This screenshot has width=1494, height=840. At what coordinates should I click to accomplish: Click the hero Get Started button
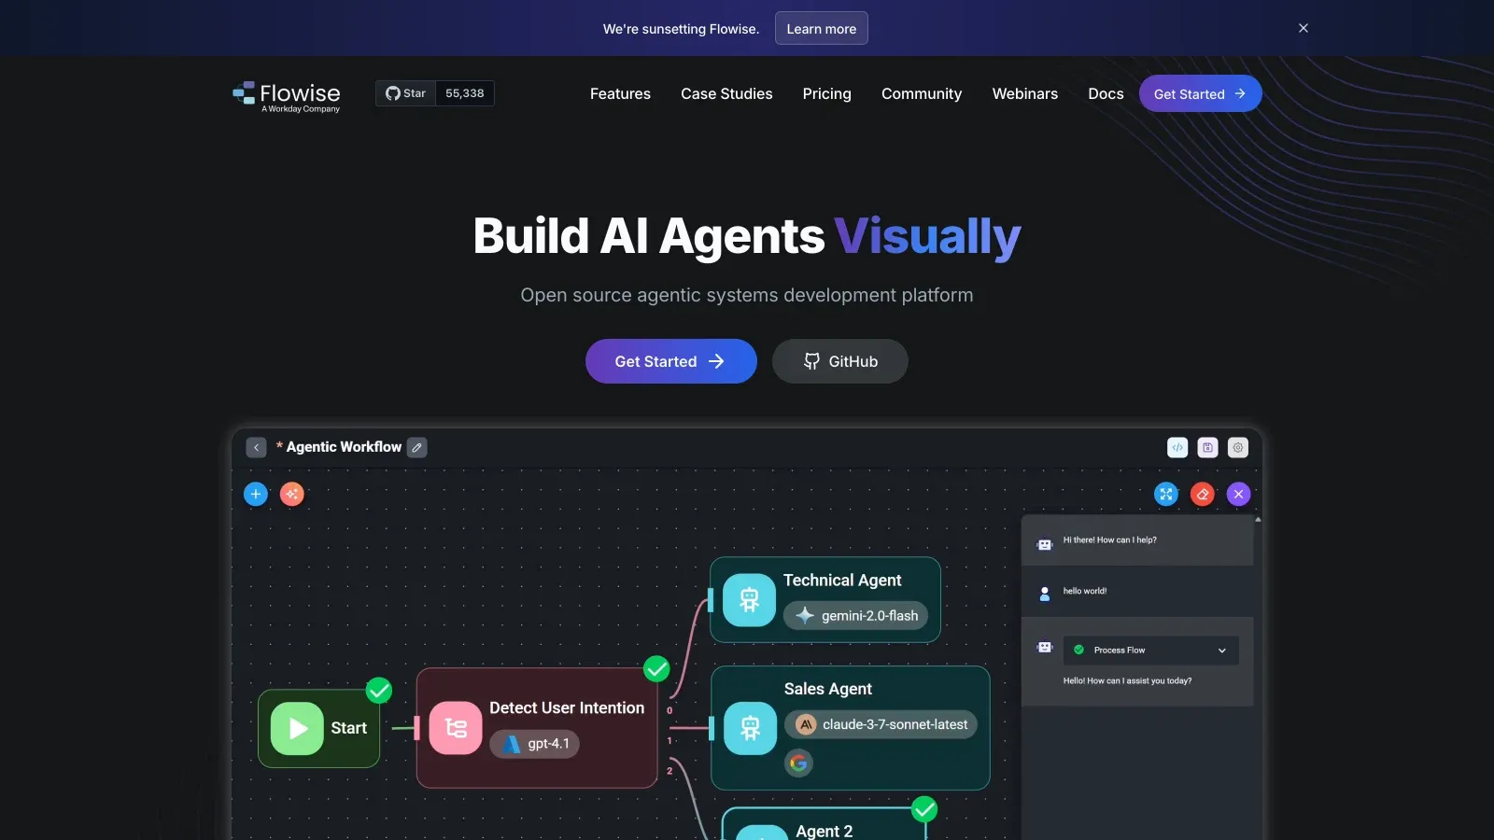671,361
